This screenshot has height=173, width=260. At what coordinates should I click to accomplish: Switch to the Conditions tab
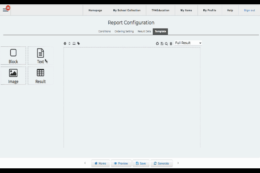click(104, 31)
